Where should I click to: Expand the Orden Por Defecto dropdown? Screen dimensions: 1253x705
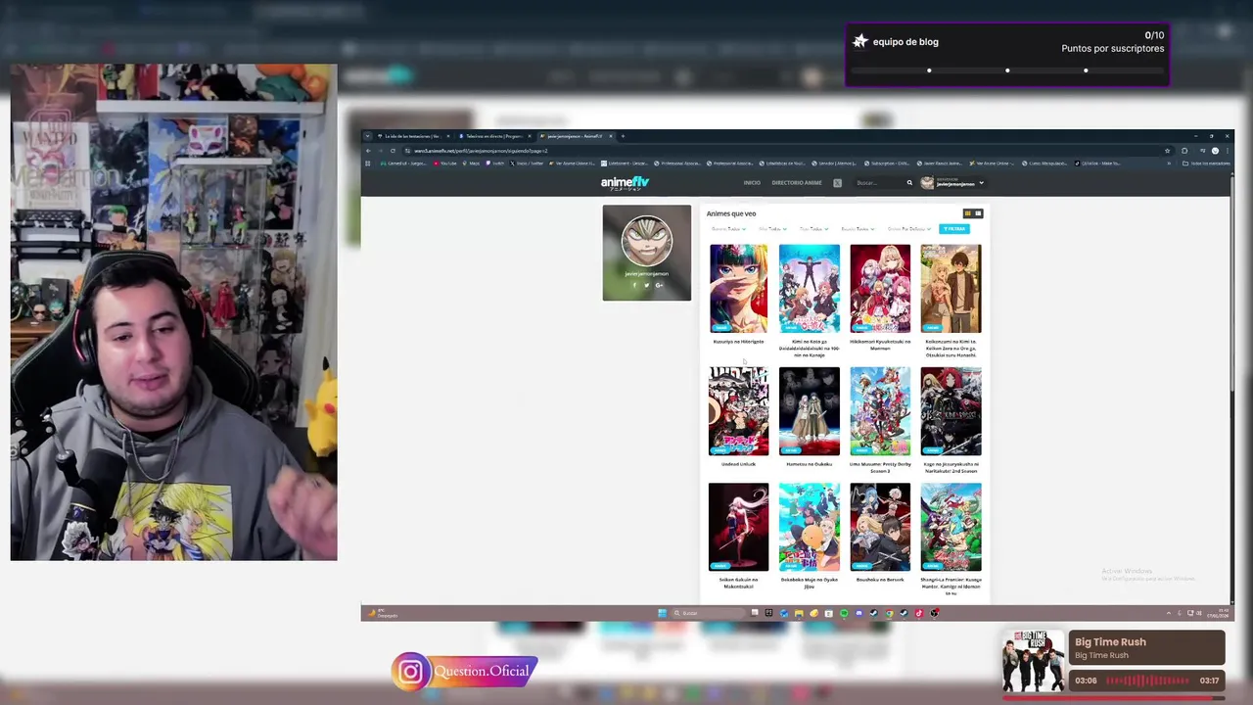908,229
